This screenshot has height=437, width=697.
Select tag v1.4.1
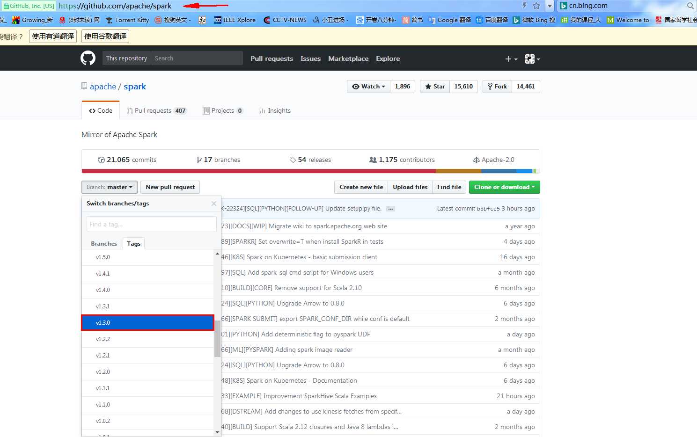point(148,274)
